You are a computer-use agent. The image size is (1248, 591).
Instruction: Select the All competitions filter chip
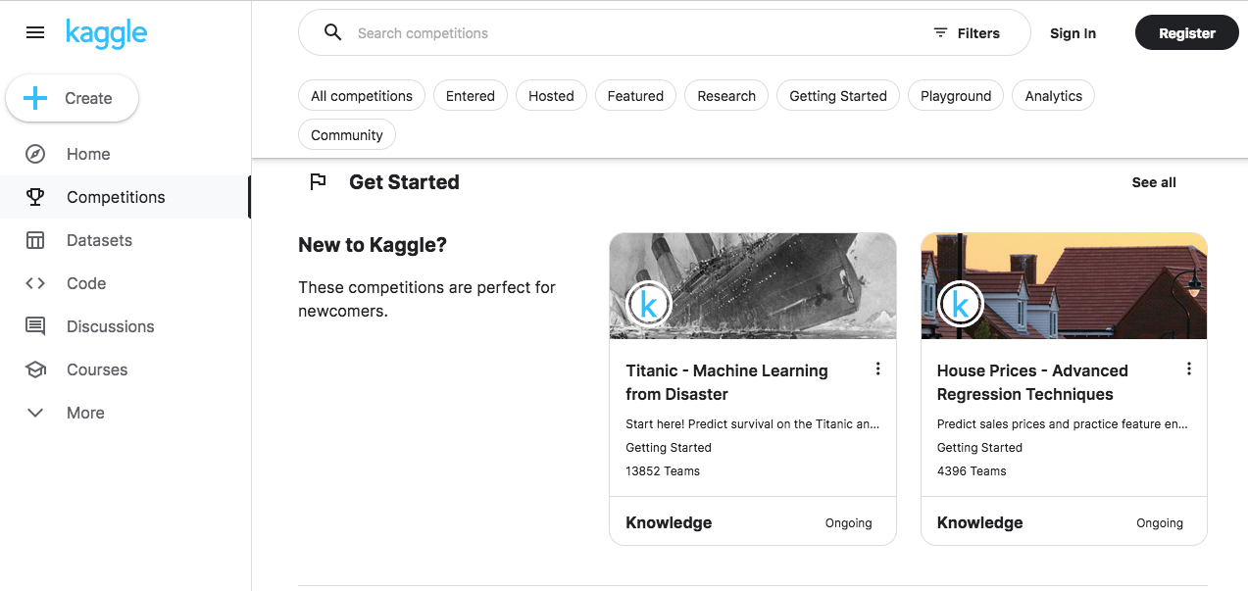click(x=362, y=95)
